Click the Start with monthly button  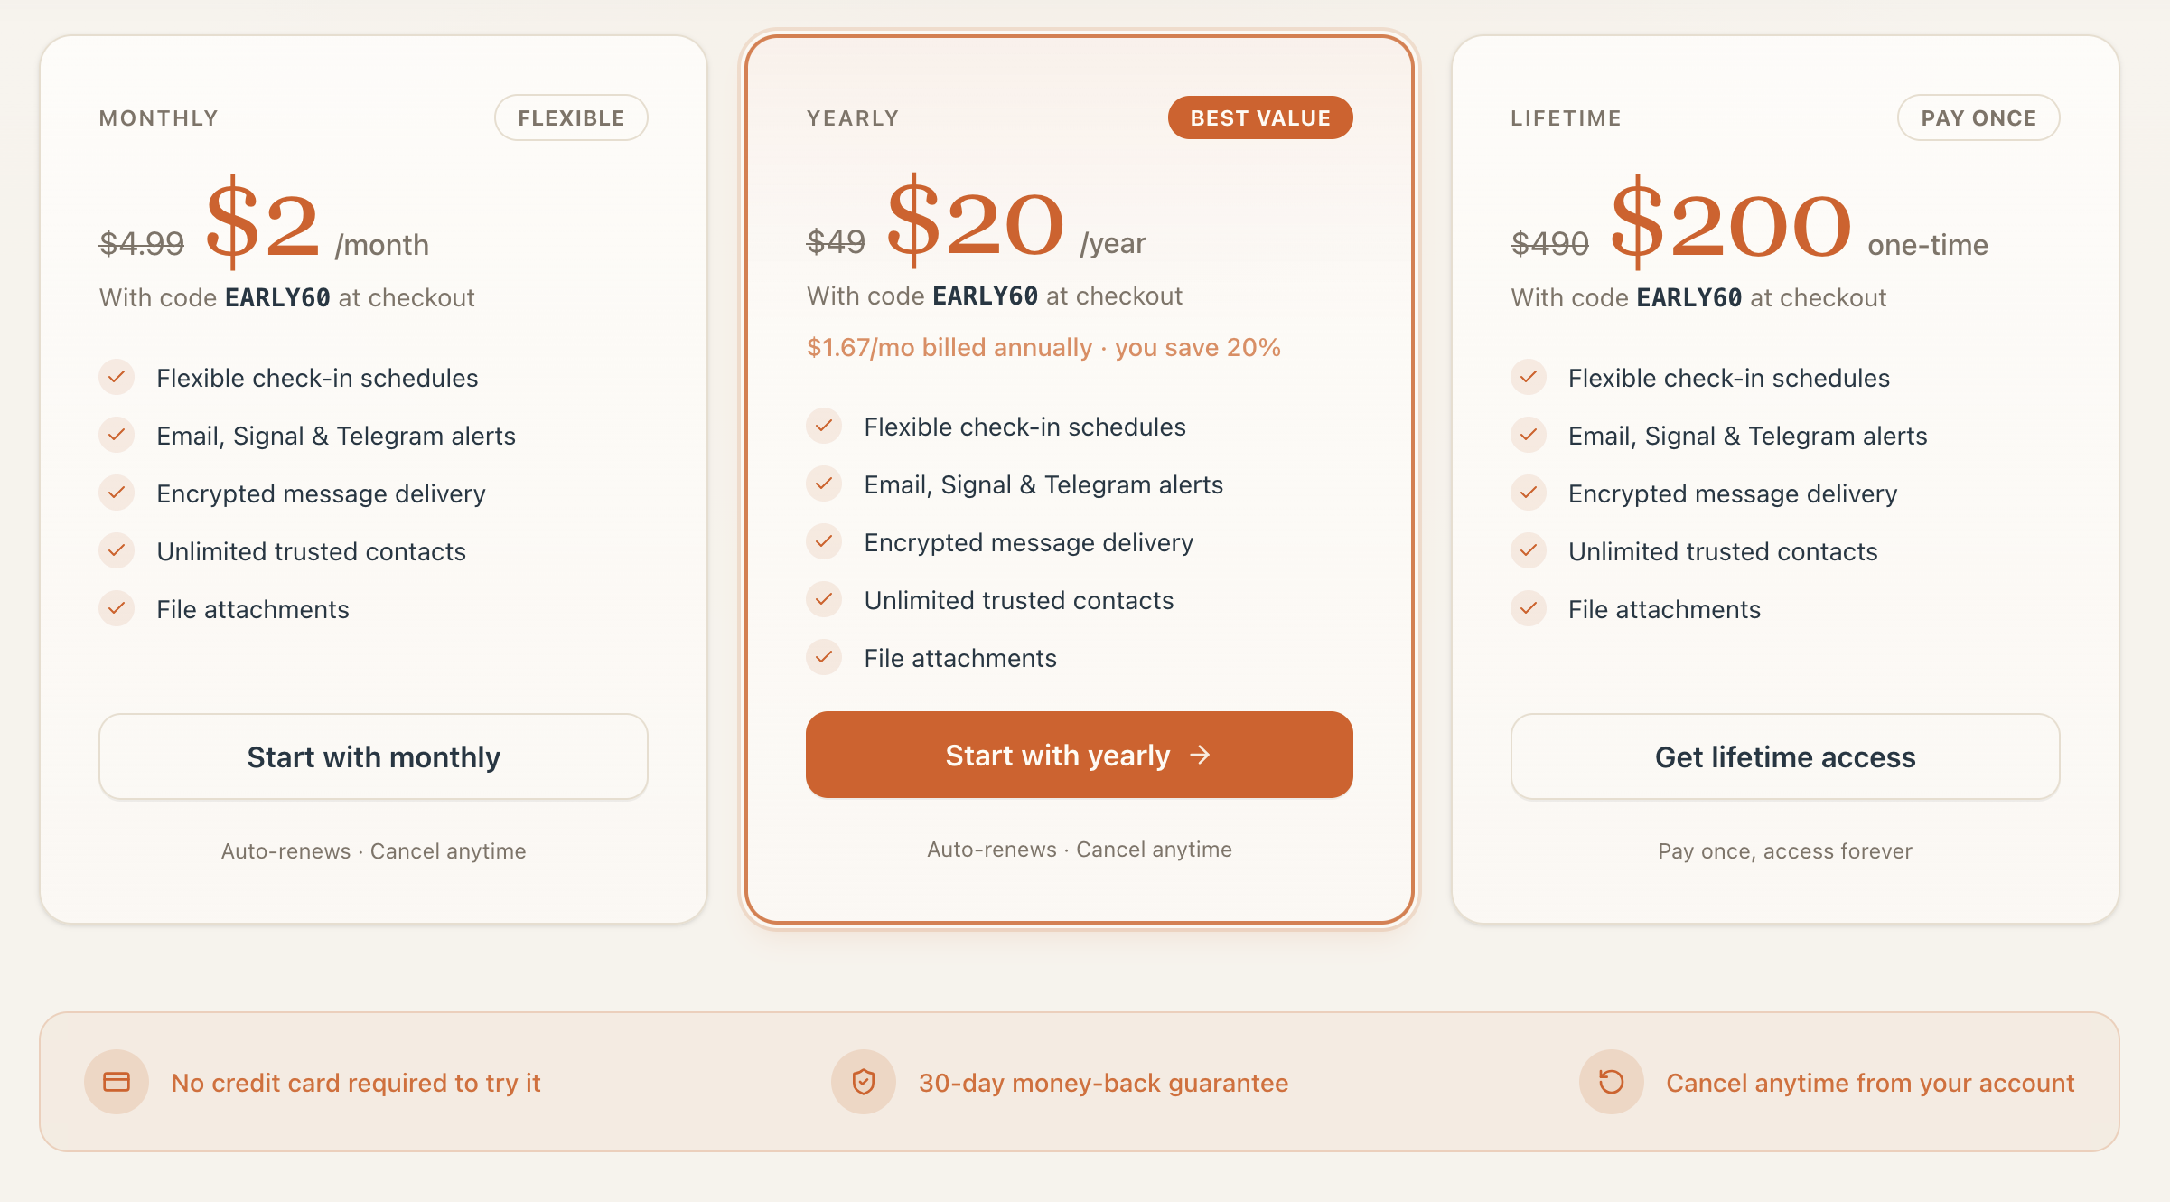pos(373,756)
